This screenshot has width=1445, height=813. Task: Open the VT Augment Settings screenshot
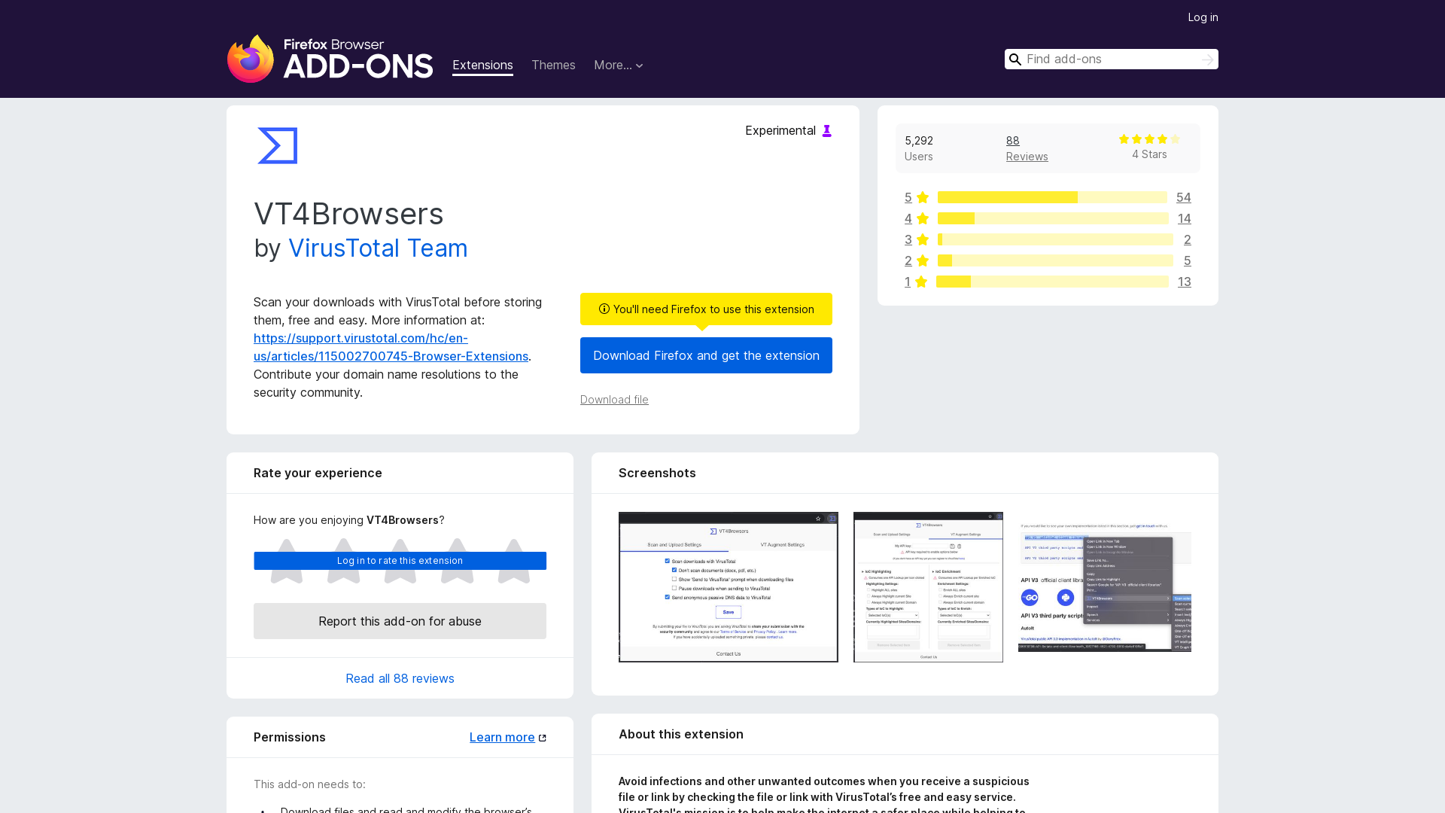coord(928,587)
